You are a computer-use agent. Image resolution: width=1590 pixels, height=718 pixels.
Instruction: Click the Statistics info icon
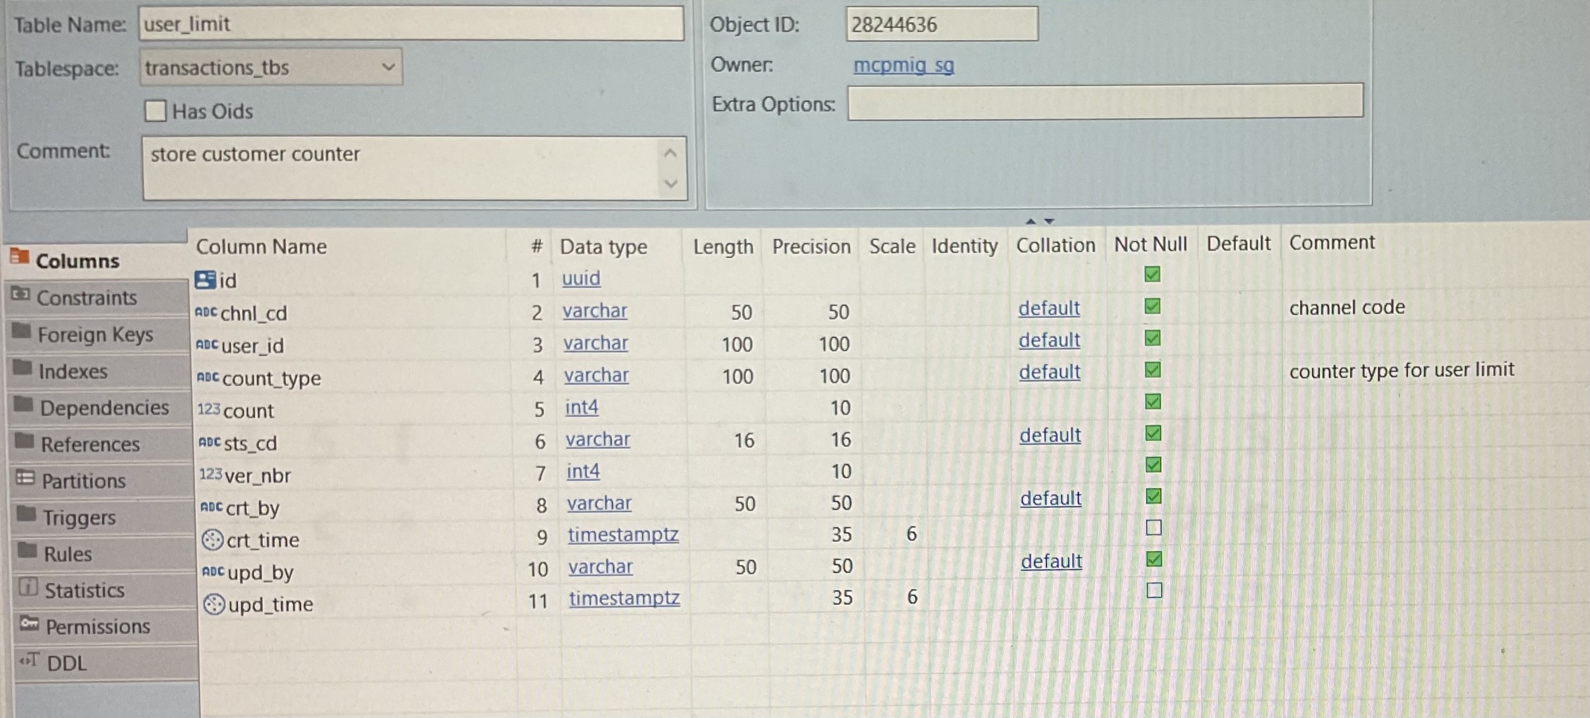click(x=27, y=587)
